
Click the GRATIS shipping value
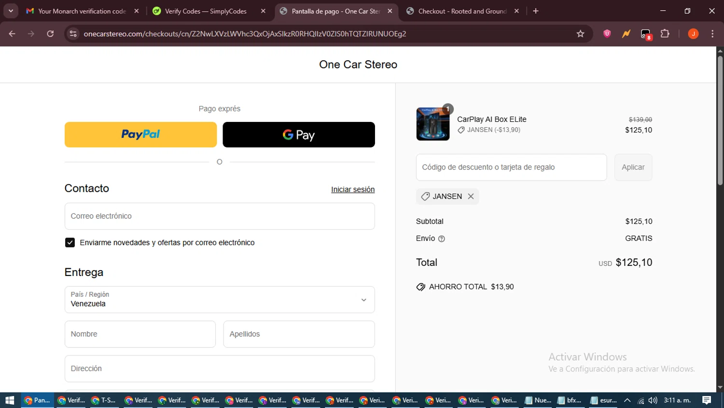tap(639, 238)
